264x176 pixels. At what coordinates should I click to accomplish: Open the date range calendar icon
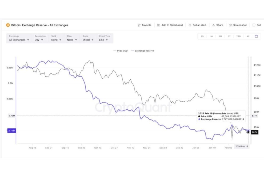[x=256, y=36]
